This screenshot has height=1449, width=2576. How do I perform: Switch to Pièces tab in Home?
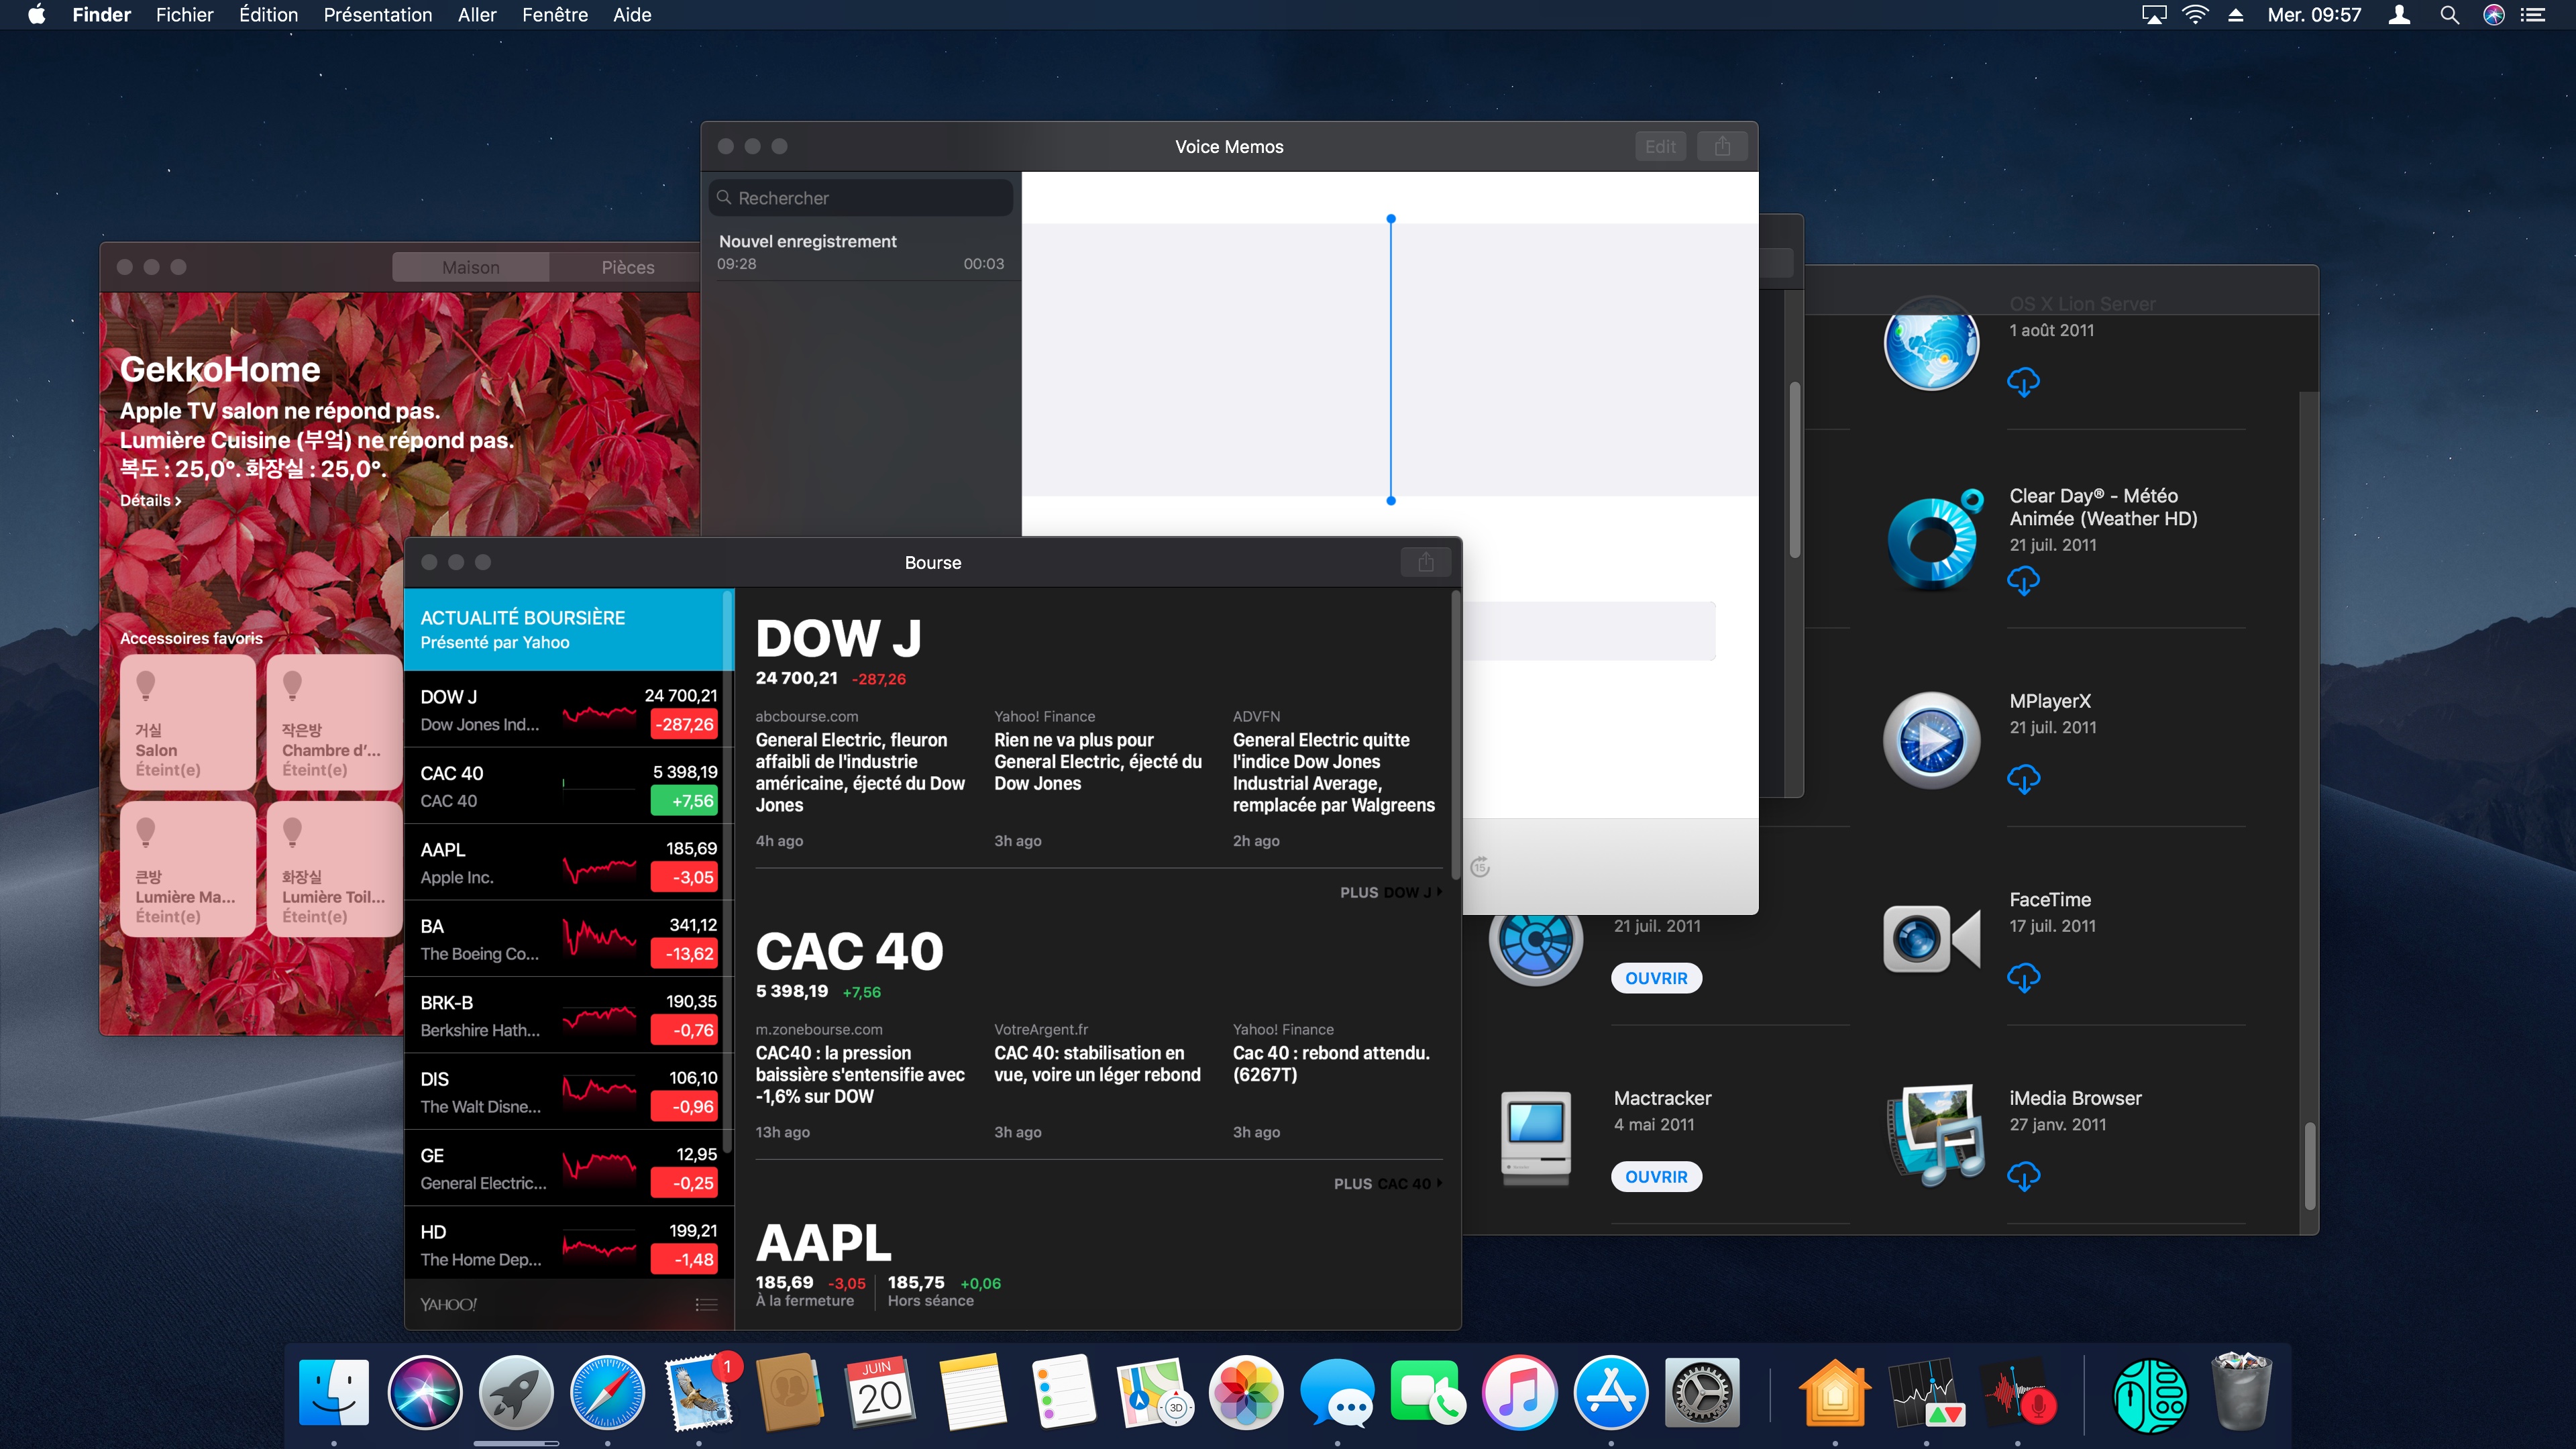627,267
